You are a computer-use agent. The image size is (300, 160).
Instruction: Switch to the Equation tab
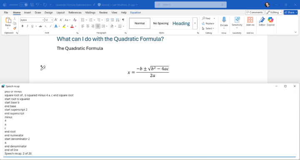coord(135,13)
